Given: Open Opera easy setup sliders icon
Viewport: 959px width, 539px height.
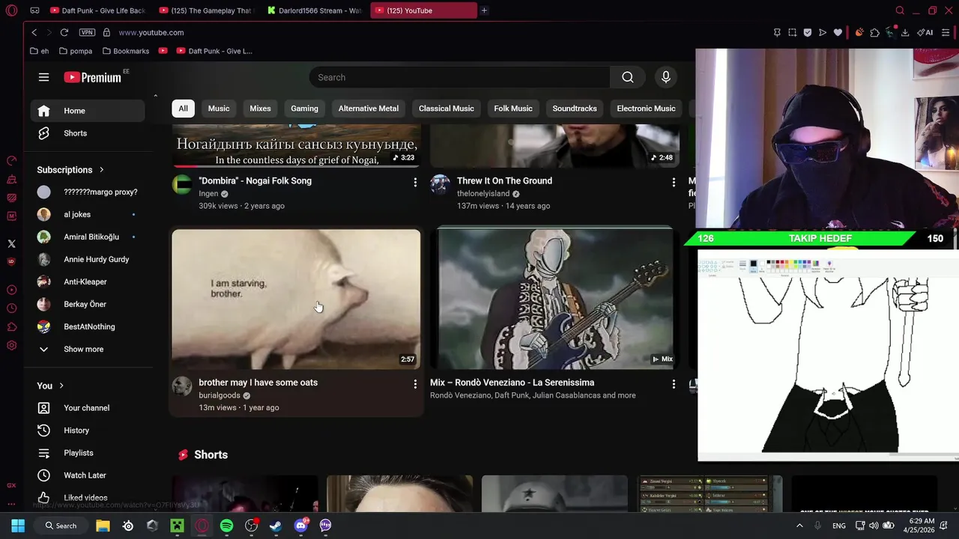Looking at the screenshot, I should click(946, 32).
